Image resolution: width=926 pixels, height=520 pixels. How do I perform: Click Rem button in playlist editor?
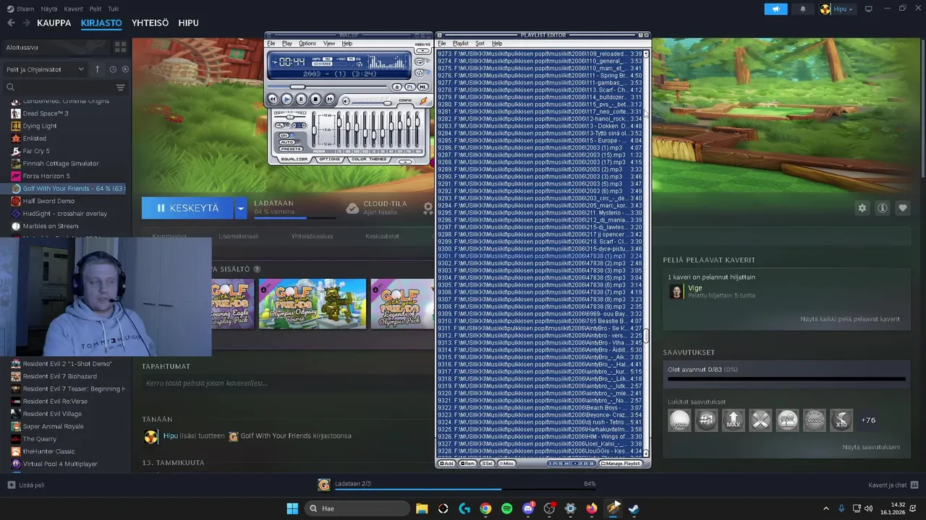(x=467, y=464)
